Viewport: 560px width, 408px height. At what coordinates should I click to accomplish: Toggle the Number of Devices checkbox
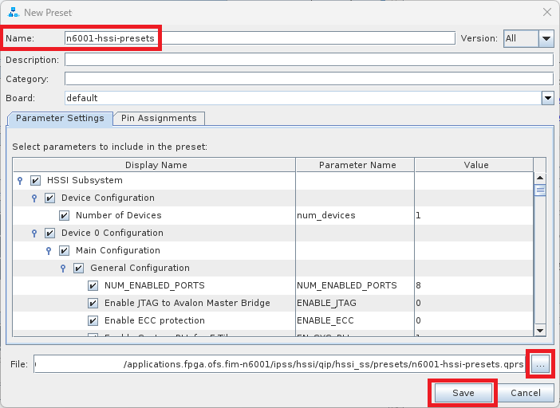pyautogui.click(x=64, y=215)
